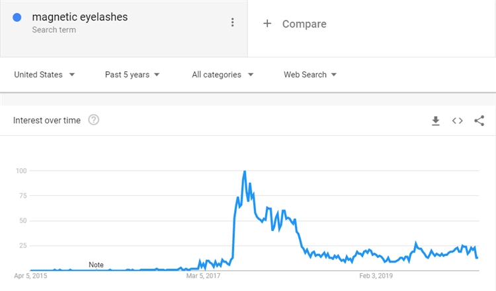The height and width of the screenshot is (291, 496).
Task: Expand the Web Search type dropdown
Action: click(310, 75)
